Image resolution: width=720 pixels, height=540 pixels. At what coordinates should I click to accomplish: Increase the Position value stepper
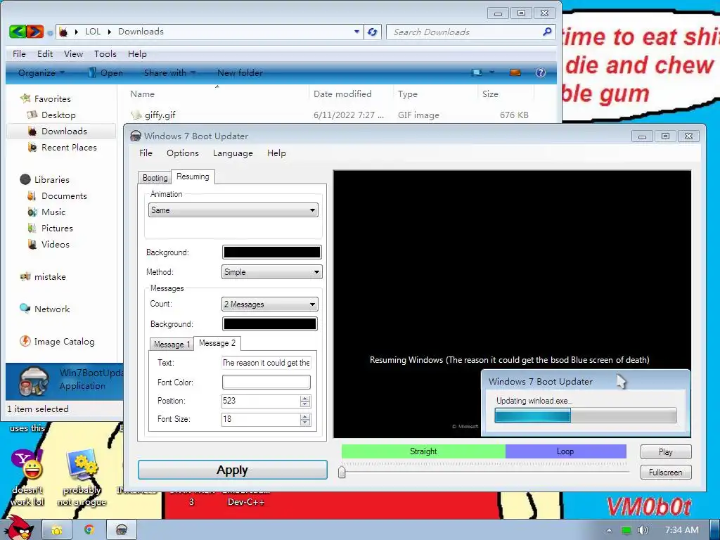305,398
